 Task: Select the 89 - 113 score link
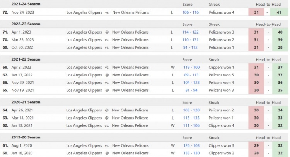point(190,75)
